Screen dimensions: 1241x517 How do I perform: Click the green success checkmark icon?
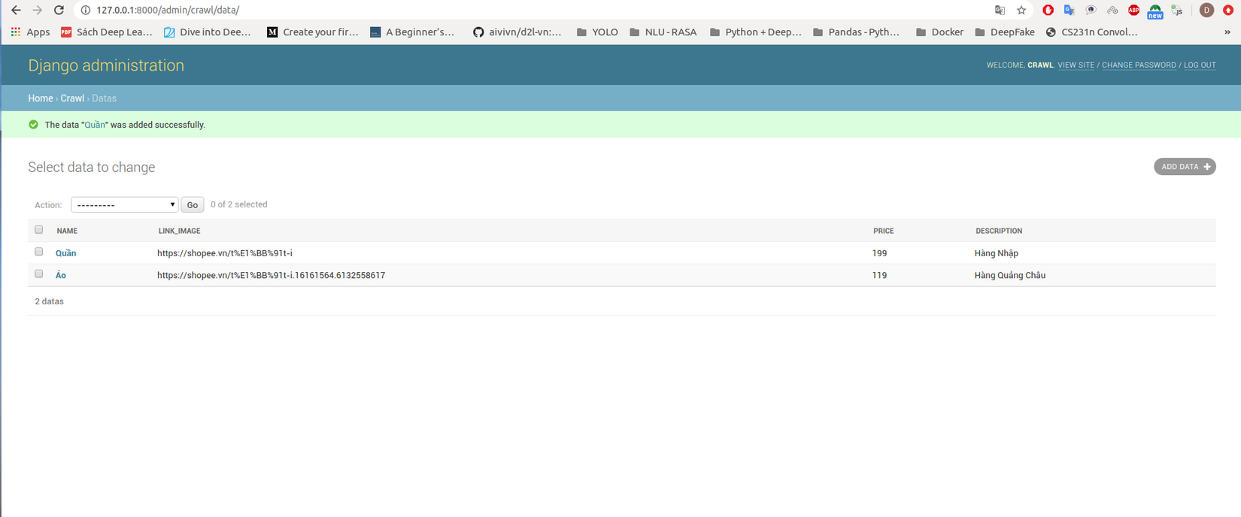pyautogui.click(x=33, y=125)
